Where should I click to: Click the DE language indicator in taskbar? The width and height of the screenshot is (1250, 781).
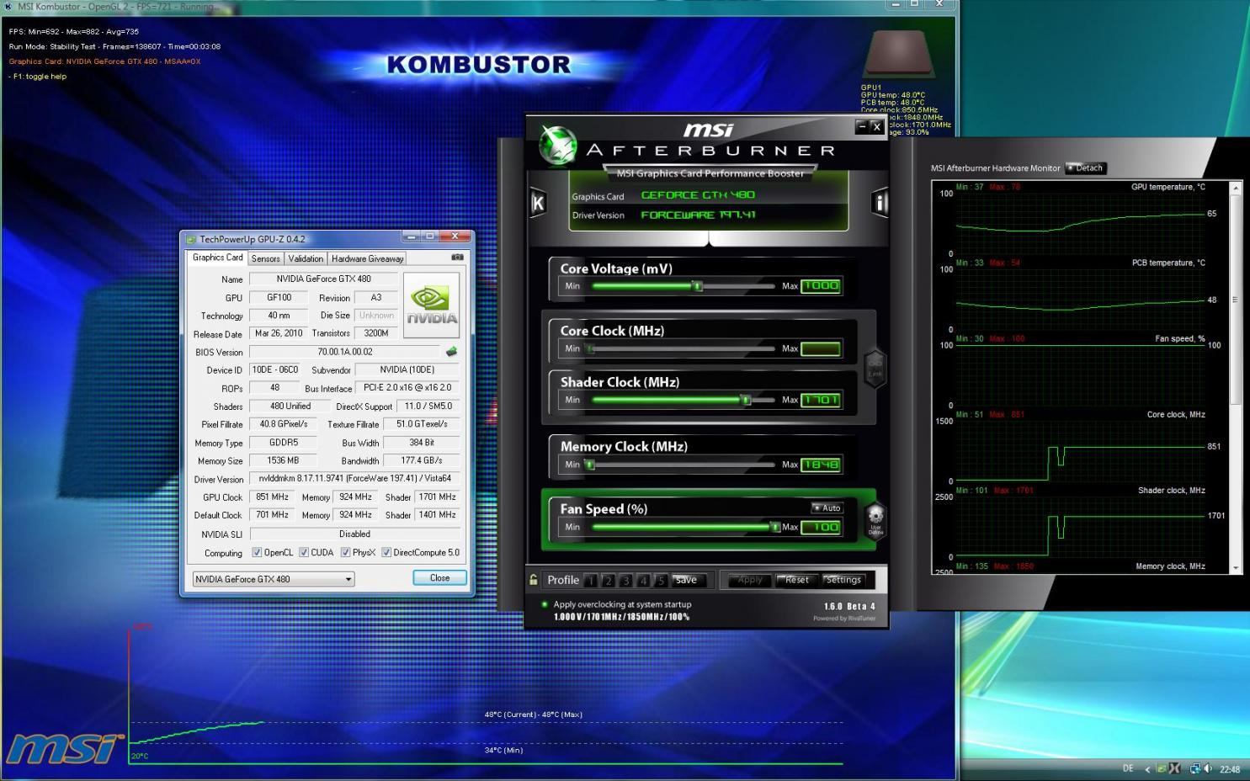coord(1128,768)
